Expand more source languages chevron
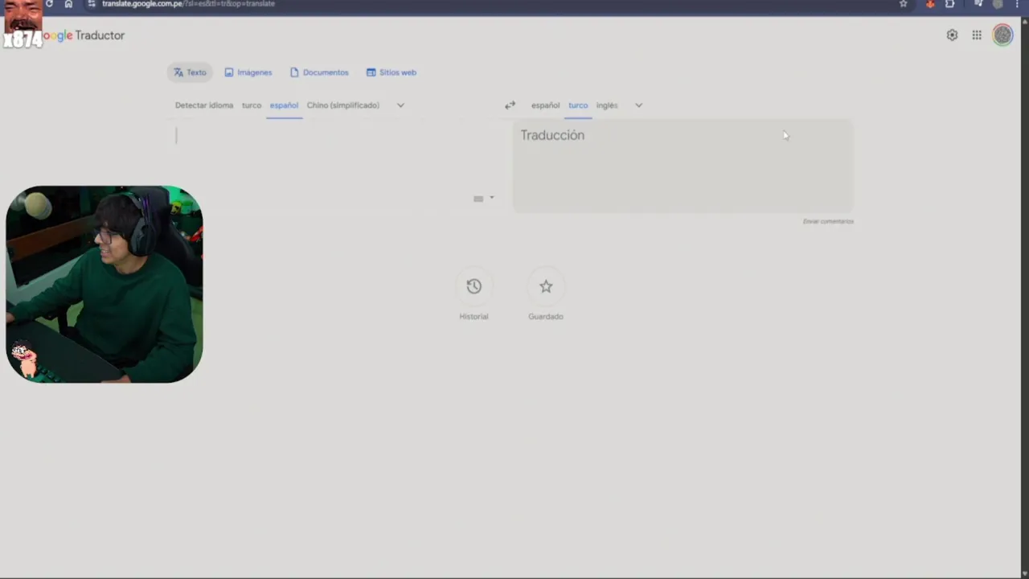This screenshot has height=579, width=1029. [x=400, y=105]
